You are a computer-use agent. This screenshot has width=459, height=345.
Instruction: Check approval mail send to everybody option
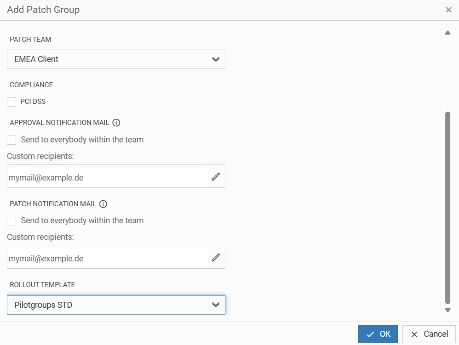click(11, 140)
